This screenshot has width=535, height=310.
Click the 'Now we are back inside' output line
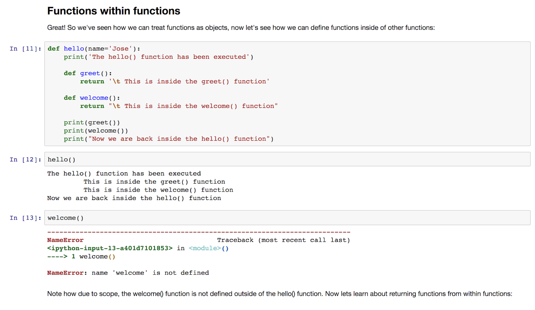(x=134, y=198)
